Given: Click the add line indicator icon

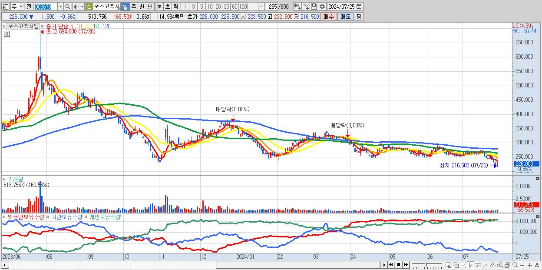Looking at the screenshot, I should (x=305, y=7).
